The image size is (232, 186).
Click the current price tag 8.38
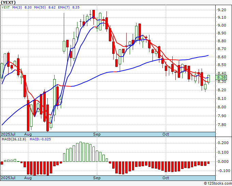(221, 77)
